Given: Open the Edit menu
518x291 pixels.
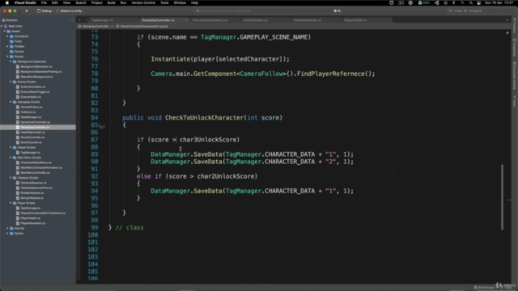Looking at the screenshot, I should (x=54, y=2).
